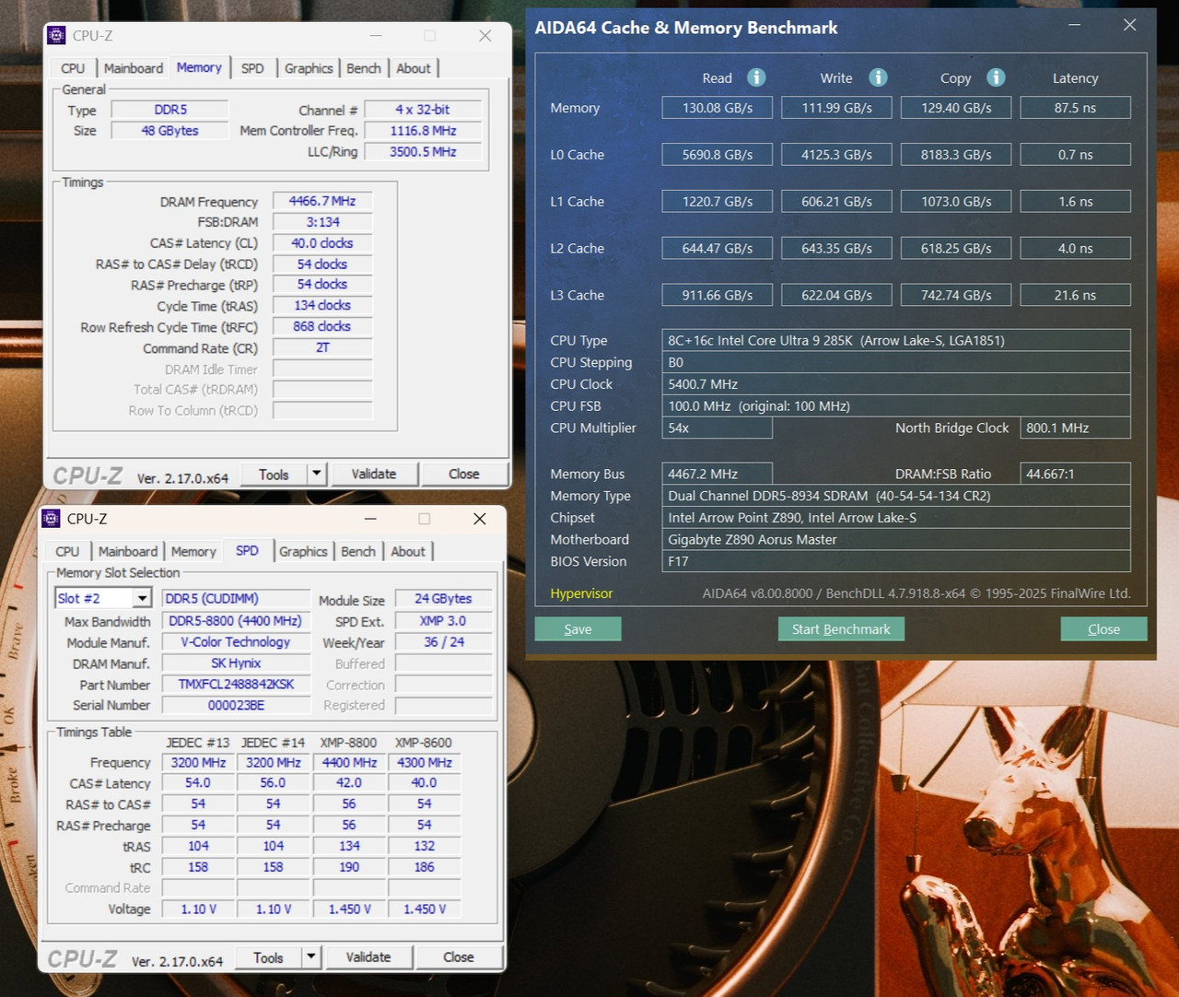This screenshot has width=1179, height=997.
Task: Click Save button in AIDA64
Action: 578,628
